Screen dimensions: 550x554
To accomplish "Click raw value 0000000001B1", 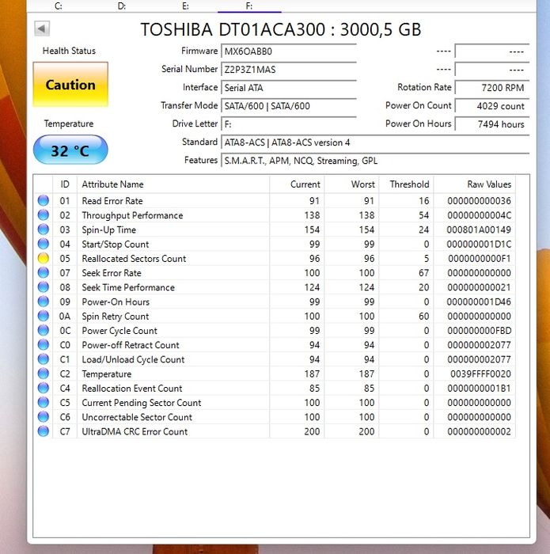I will click(479, 389).
